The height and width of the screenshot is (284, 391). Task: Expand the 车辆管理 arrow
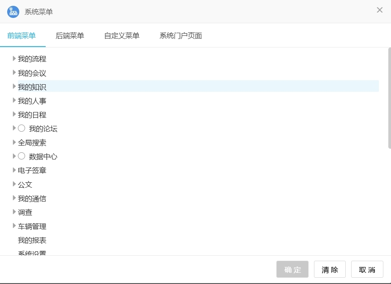(14, 226)
